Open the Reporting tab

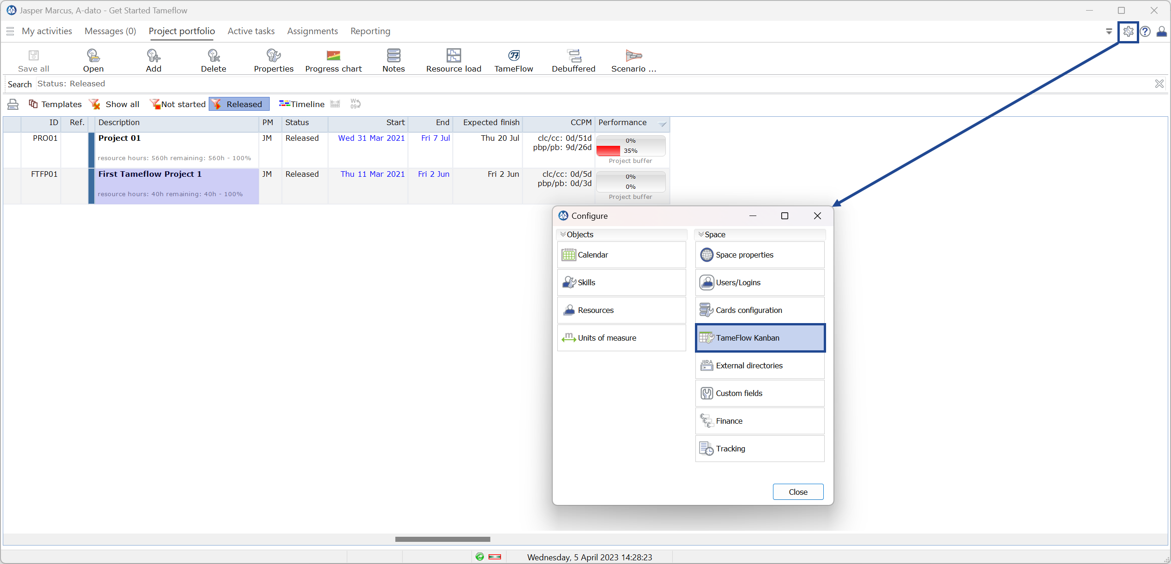[x=370, y=31]
